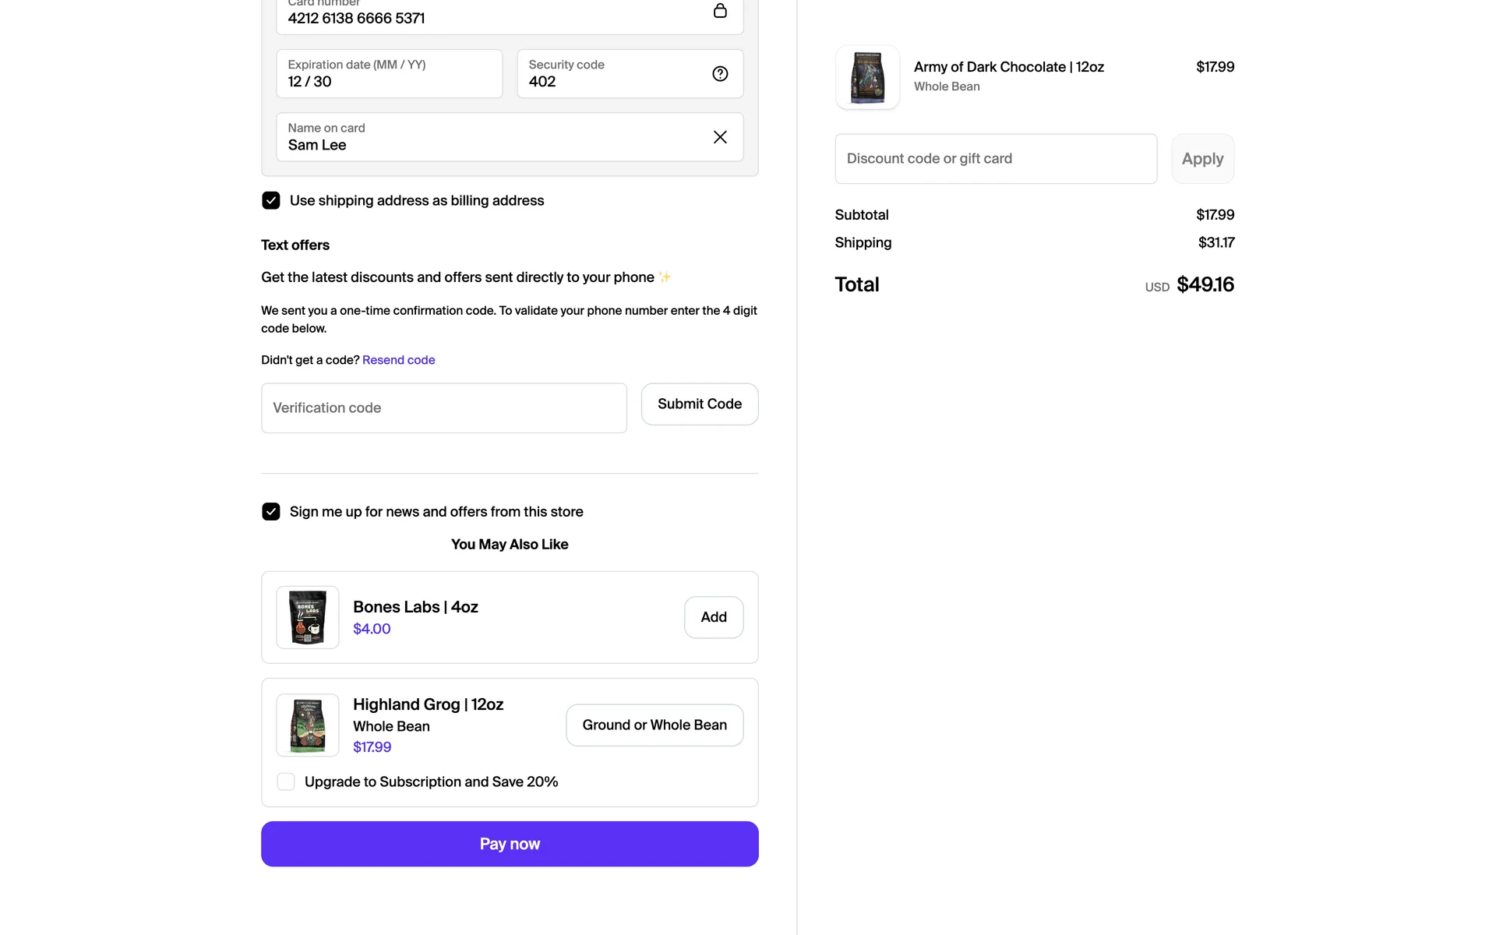Enable Upgrade to Subscription and Save 20%
This screenshot has height=935, width=1496.
click(x=286, y=782)
